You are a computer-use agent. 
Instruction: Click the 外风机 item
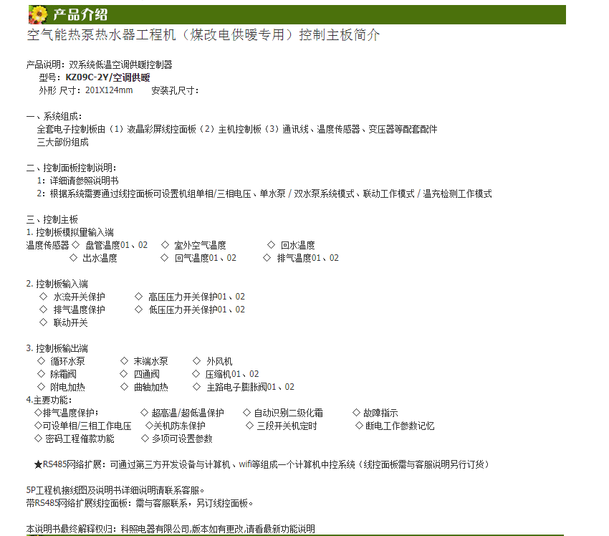pyautogui.click(x=219, y=361)
